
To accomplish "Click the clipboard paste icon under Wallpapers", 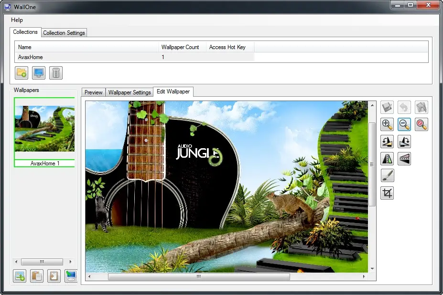I will (x=54, y=276).
